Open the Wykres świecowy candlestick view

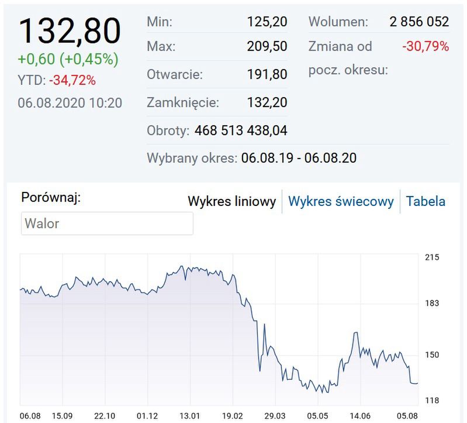click(341, 202)
